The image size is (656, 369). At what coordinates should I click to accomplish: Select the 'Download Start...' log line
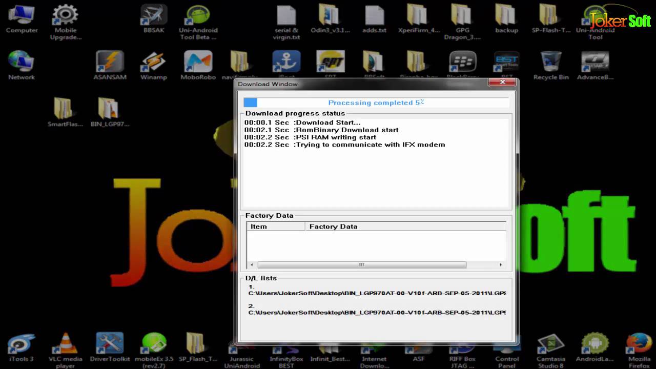[302, 122]
